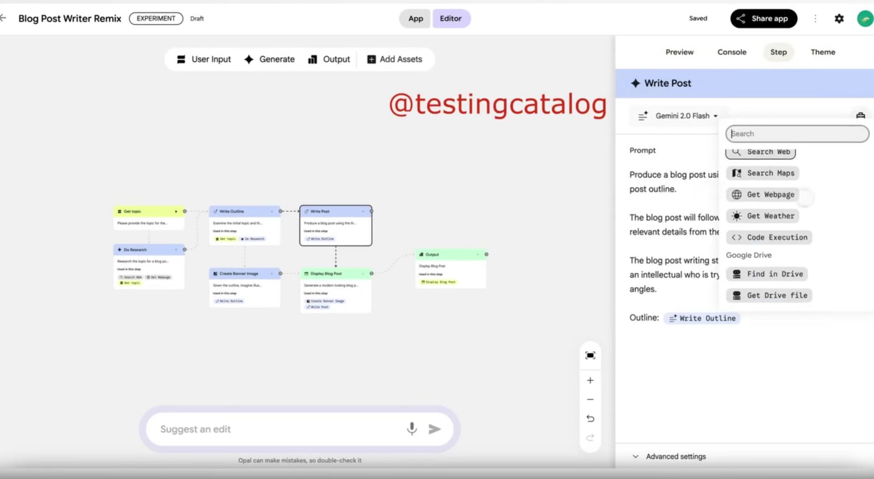Choose Find in Drive from the tools list

[767, 274]
